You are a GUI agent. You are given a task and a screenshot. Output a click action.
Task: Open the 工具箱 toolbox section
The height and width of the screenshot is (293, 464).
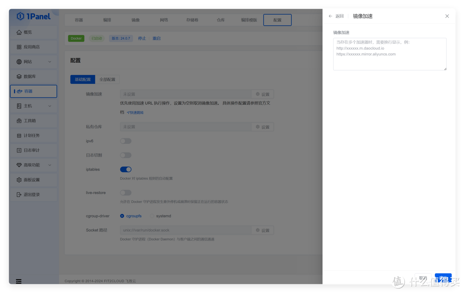coord(33,121)
